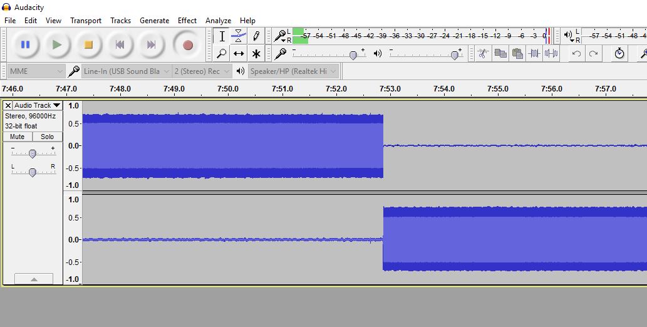Activate the Zoom magnifier tool
Image resolution: width=647 pixels, height=327 pixels.
click(222, 53)
